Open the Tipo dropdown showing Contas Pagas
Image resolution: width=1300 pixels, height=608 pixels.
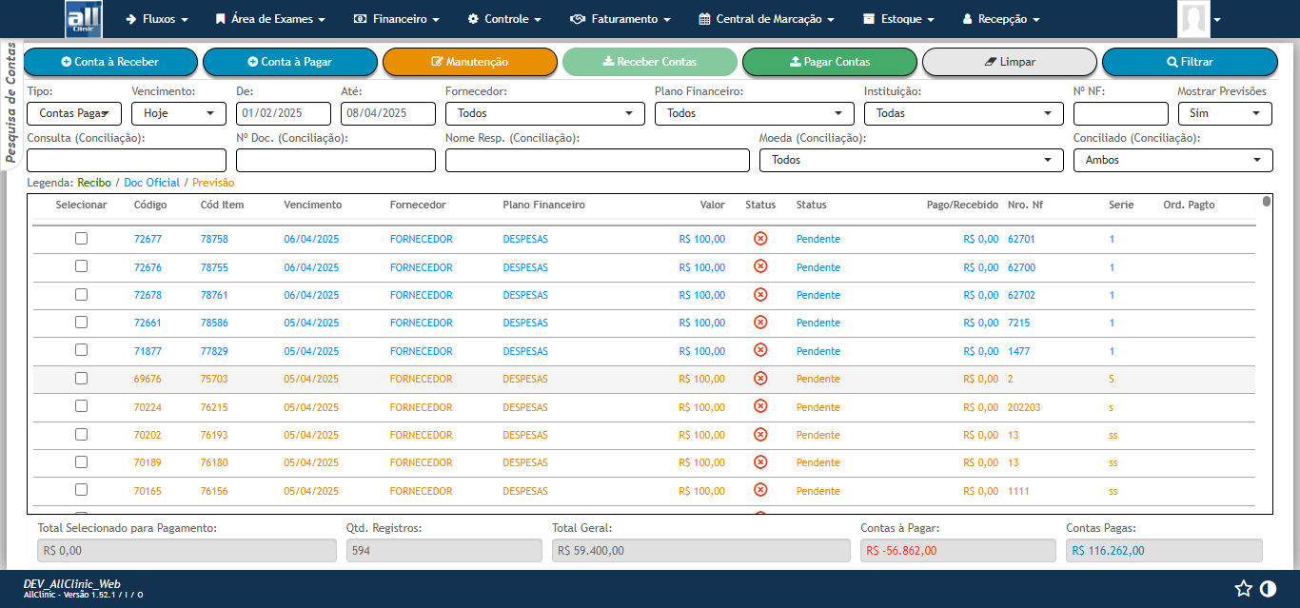tap(74, 113)
